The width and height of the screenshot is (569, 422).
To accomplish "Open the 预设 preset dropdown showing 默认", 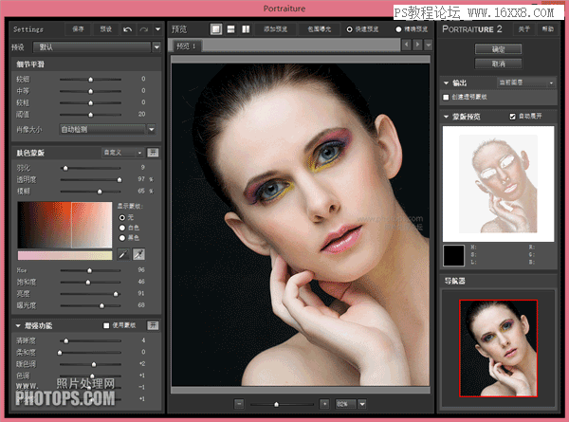I will click(x=97, y=46).
